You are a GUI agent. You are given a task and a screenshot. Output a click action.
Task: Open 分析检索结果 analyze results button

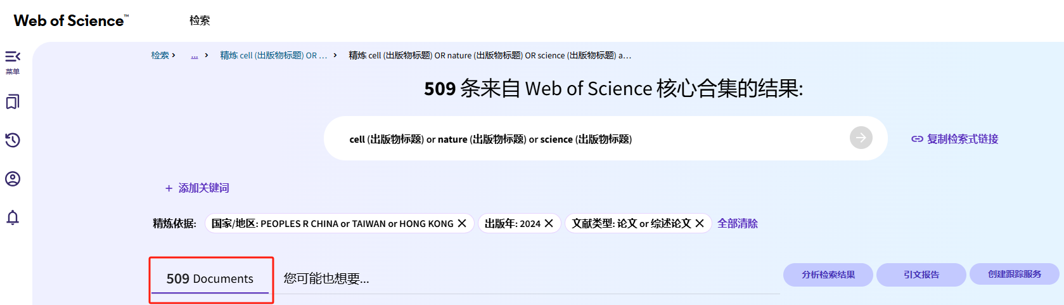(x=828, y=275)
